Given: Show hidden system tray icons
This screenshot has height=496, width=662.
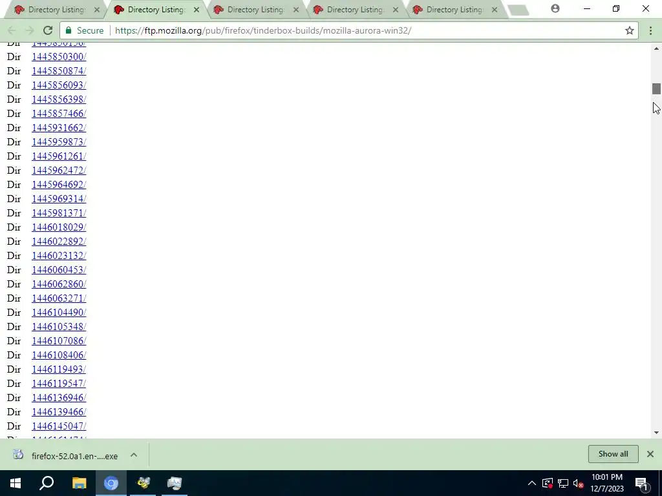Looking at the screenshot, I should [532, 483].
